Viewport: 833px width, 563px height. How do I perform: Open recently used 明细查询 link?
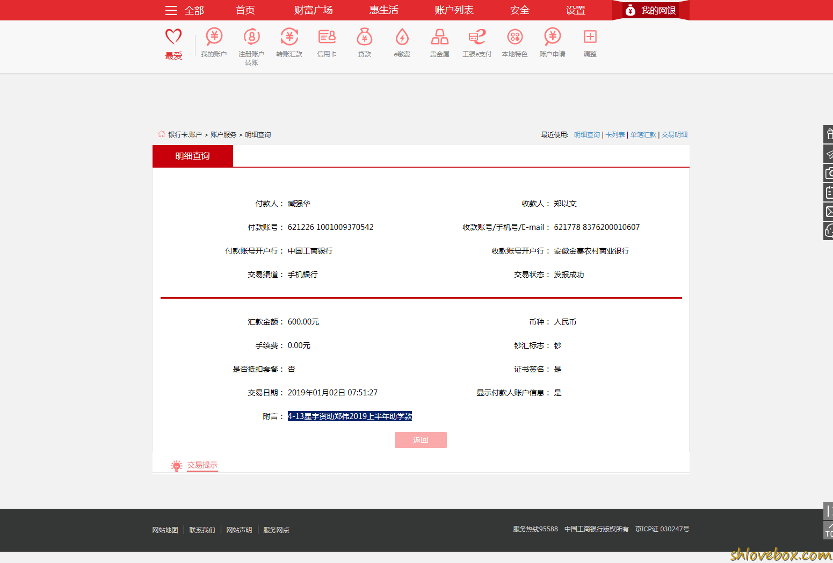point(587,135)
